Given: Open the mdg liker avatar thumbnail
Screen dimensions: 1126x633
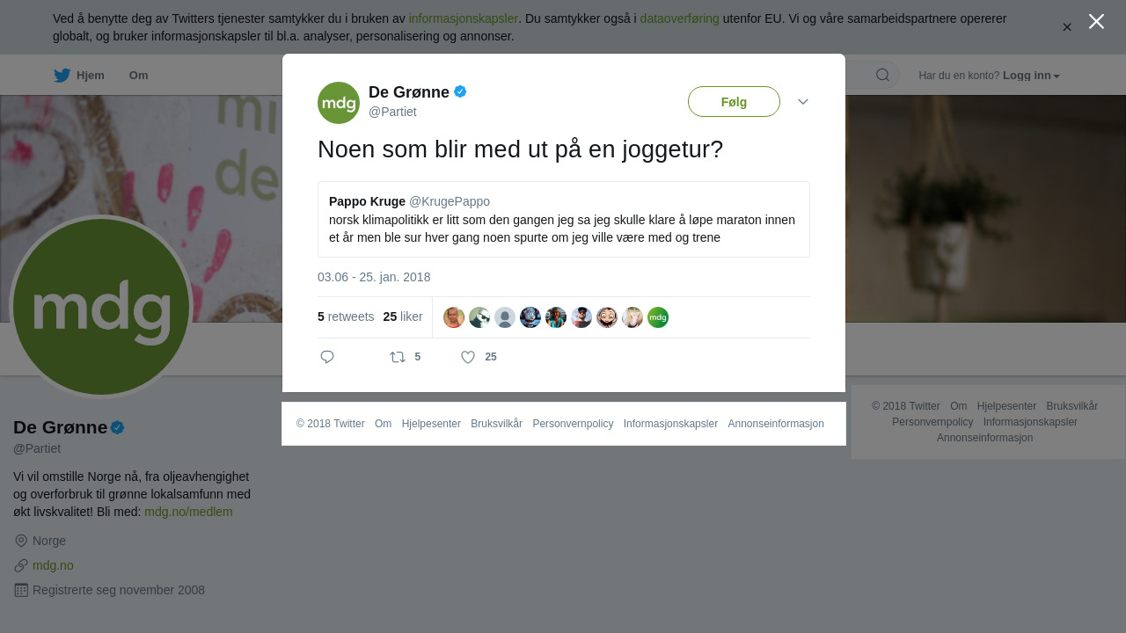Looking at the screenshot, I should pos(658,317).
